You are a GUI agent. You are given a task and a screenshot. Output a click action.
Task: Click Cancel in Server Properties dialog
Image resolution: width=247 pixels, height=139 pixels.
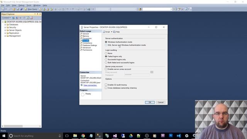(161, 102)
